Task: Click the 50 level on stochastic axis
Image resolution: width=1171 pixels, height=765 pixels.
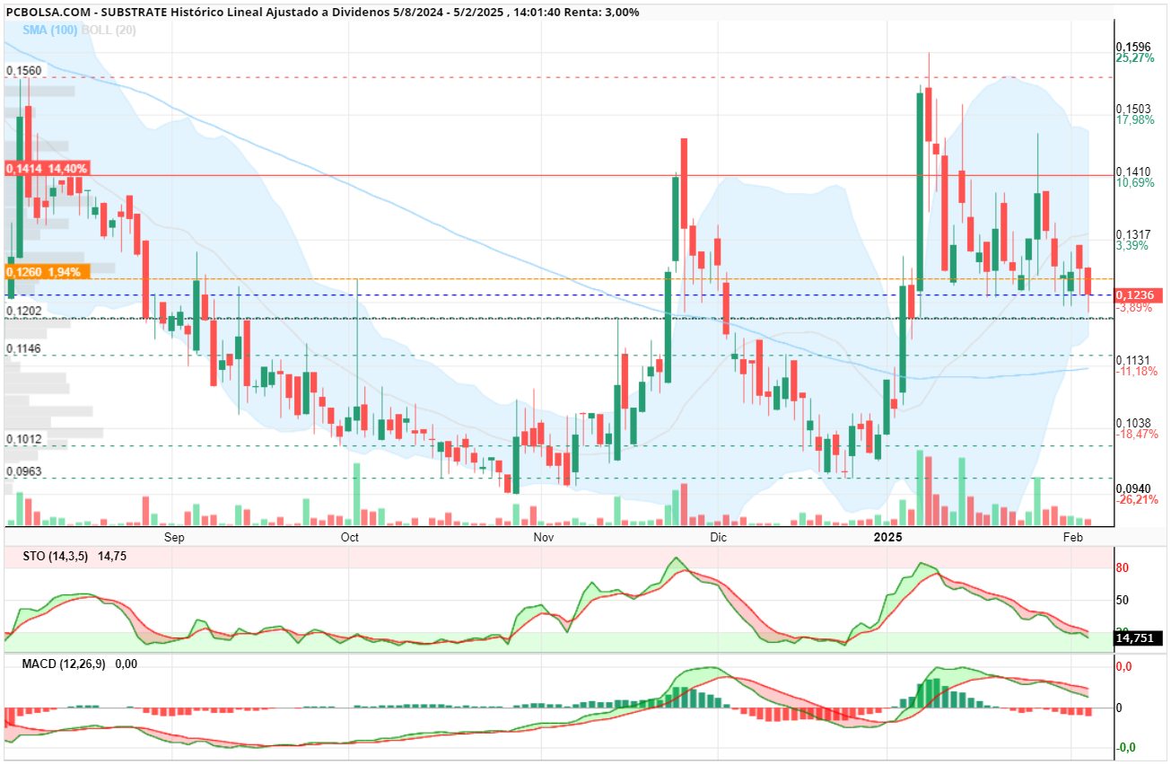Action: [1122, 600]
